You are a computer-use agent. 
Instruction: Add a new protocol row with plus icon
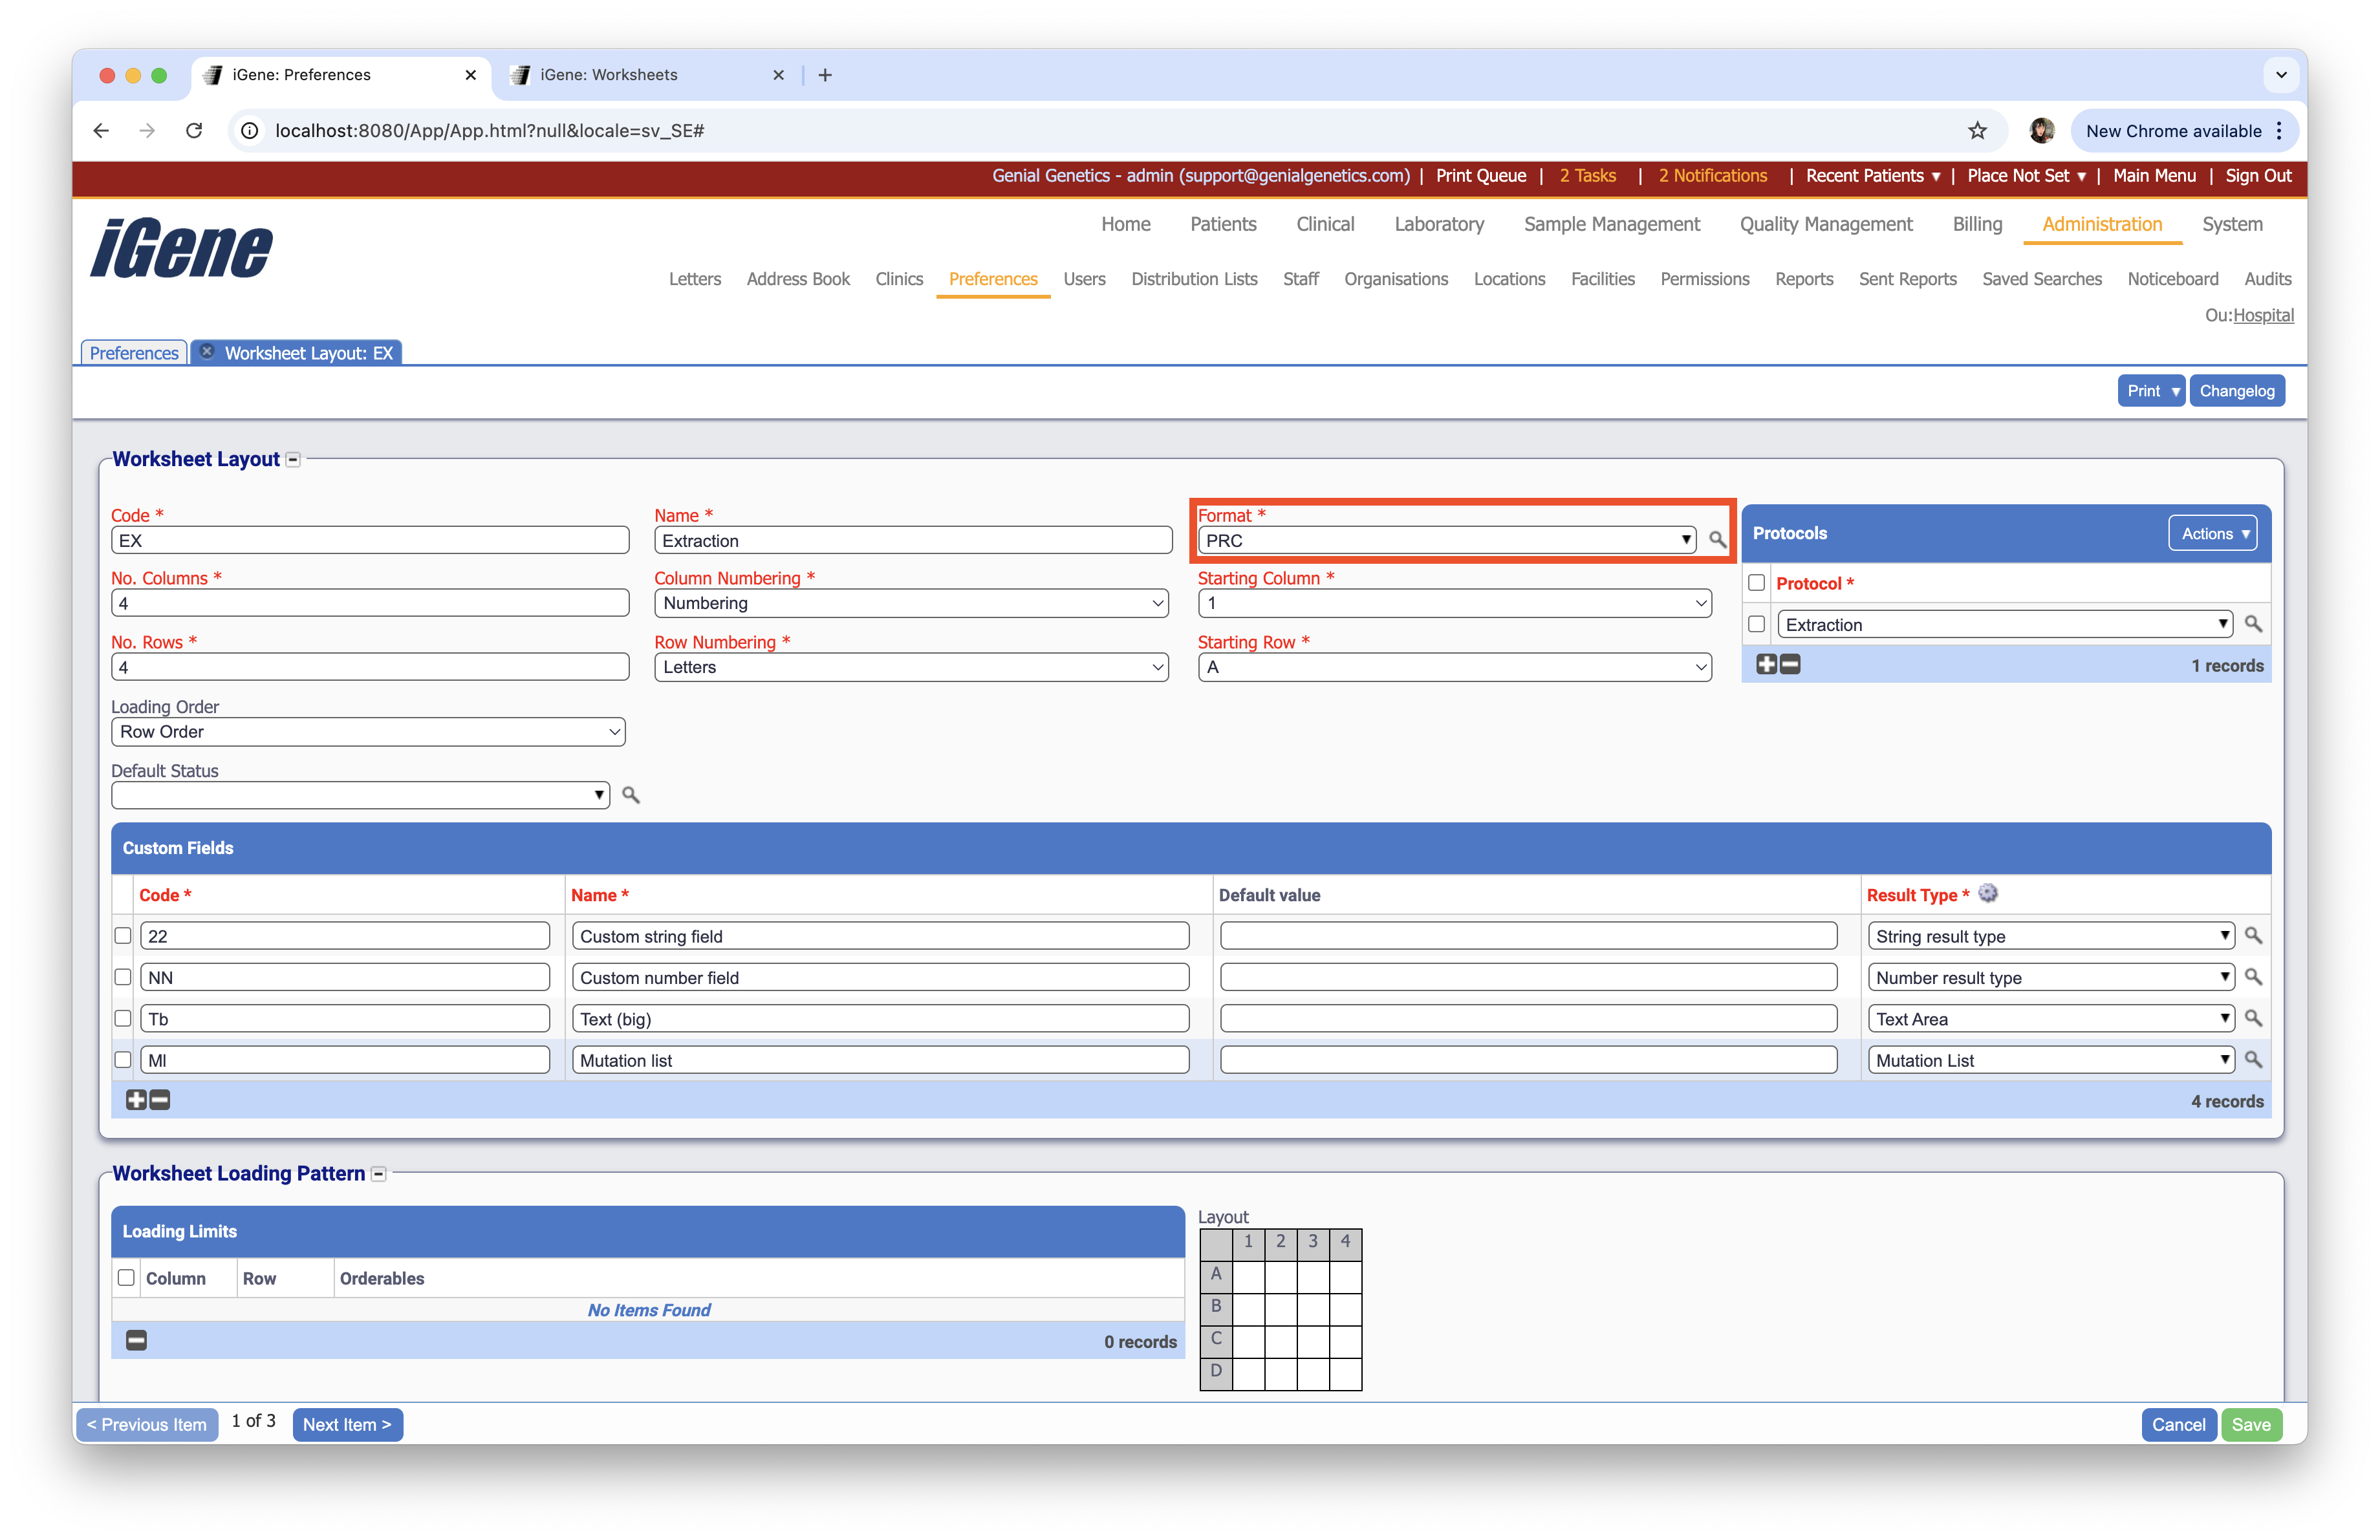click(1766, 663)
